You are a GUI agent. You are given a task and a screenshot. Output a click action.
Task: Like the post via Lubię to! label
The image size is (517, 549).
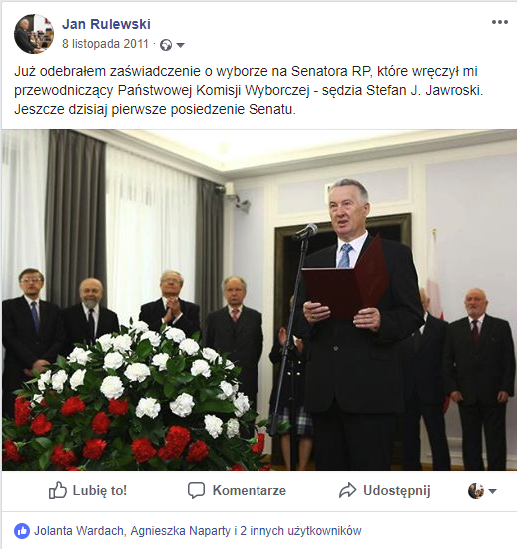click(100, 490)
